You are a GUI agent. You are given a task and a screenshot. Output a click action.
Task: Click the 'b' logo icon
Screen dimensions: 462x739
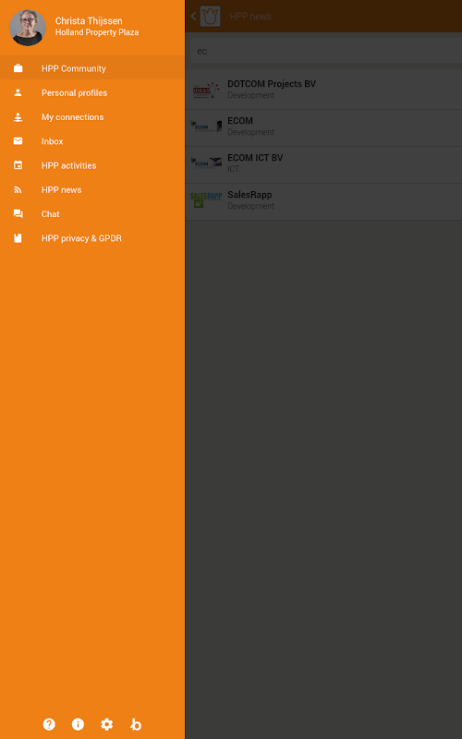[x=136, y=724]
